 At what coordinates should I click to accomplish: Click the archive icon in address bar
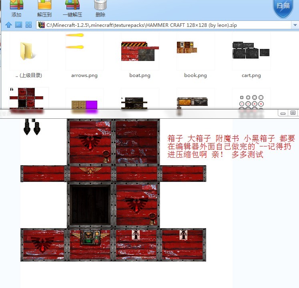(x=41, y=25)
